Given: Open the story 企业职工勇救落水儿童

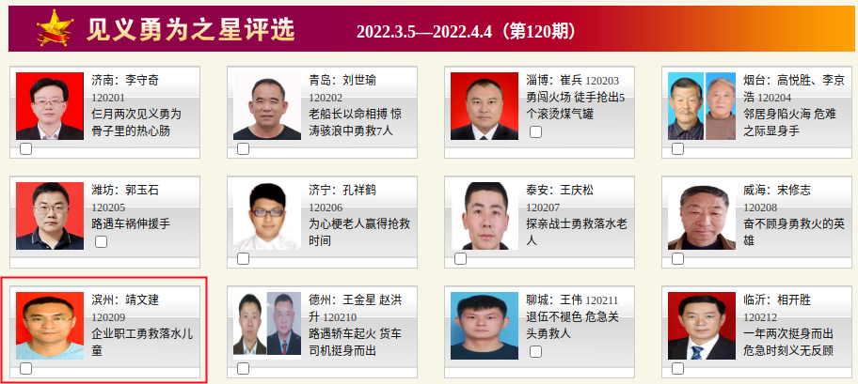Looking at the screenshot, I should click(x=142, y=342).
